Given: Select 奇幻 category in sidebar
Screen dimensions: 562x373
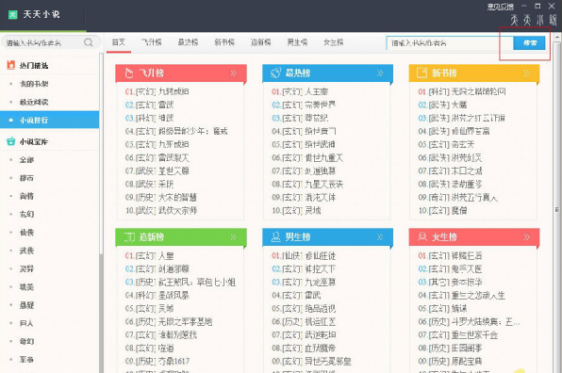Looking at the screenshot, I should click(26, 341).
